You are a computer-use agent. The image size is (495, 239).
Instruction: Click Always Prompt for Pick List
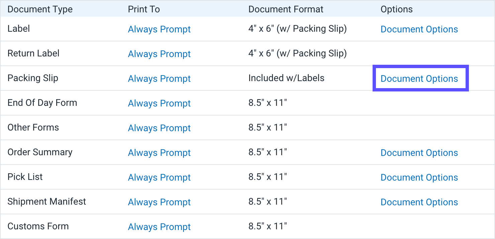coord(159,177)
